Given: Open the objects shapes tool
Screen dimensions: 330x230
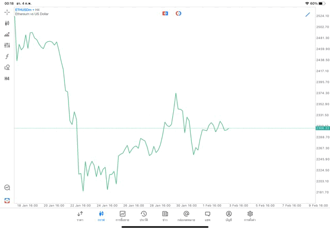Looking at the screenshot, I should (7, 67).
